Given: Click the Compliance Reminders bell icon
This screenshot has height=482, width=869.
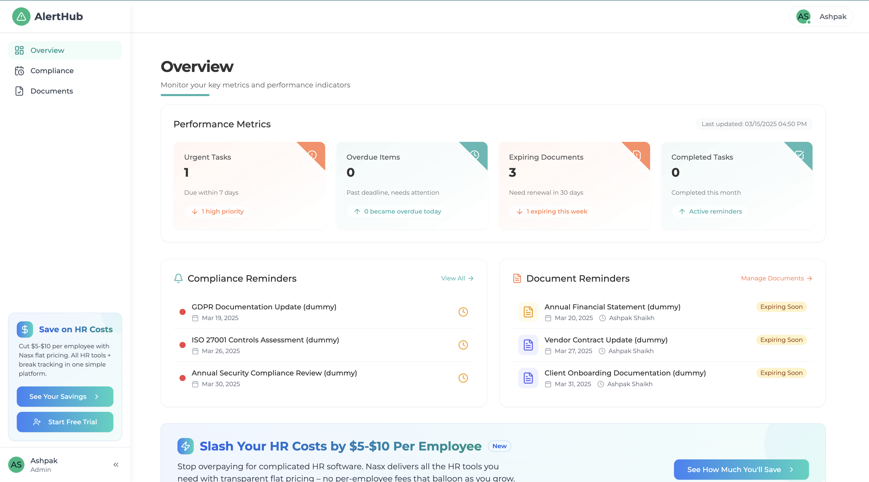Looking at the screenshot, I should [x=178, y=278].
